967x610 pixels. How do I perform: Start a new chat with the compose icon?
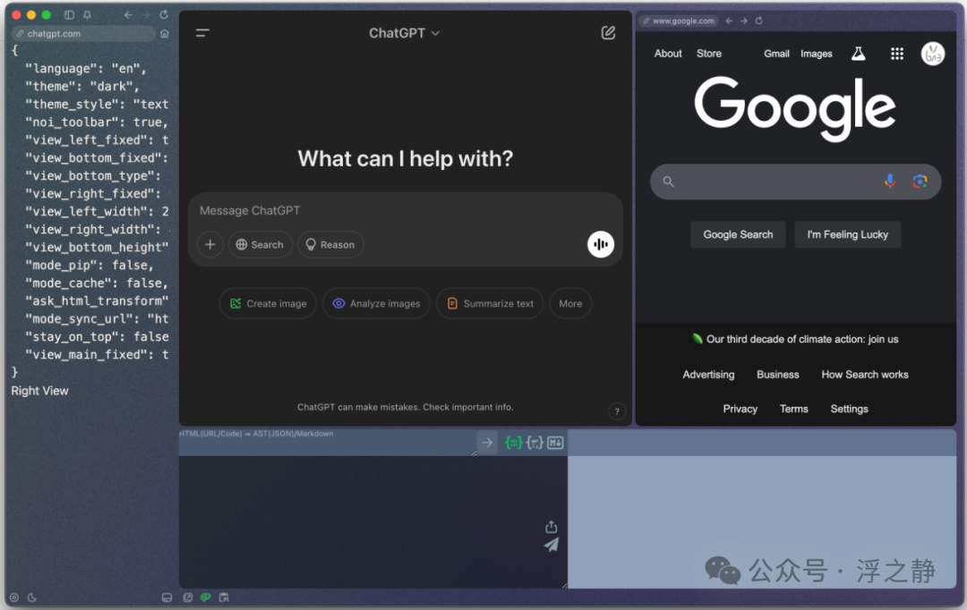coord(608,33)
